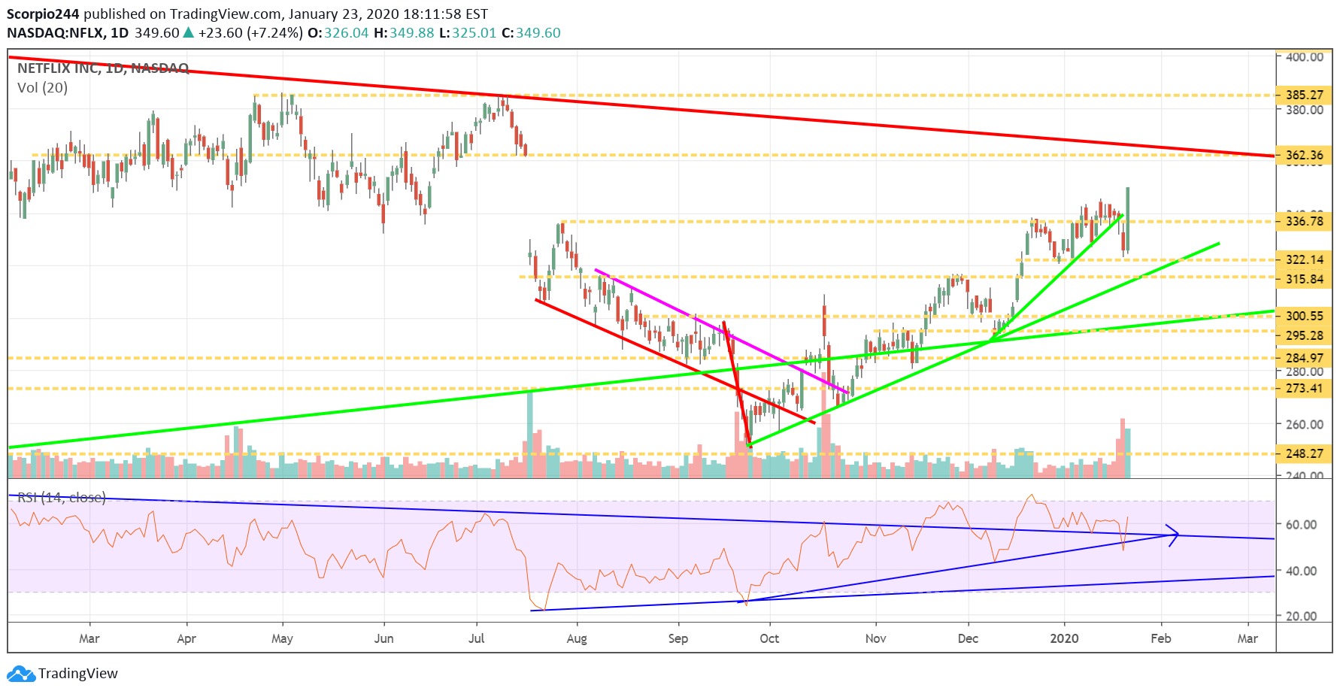Click the low price 325.01 value
The height and width of the screenshot is (694, 1340).
click(x=474, y=32)
